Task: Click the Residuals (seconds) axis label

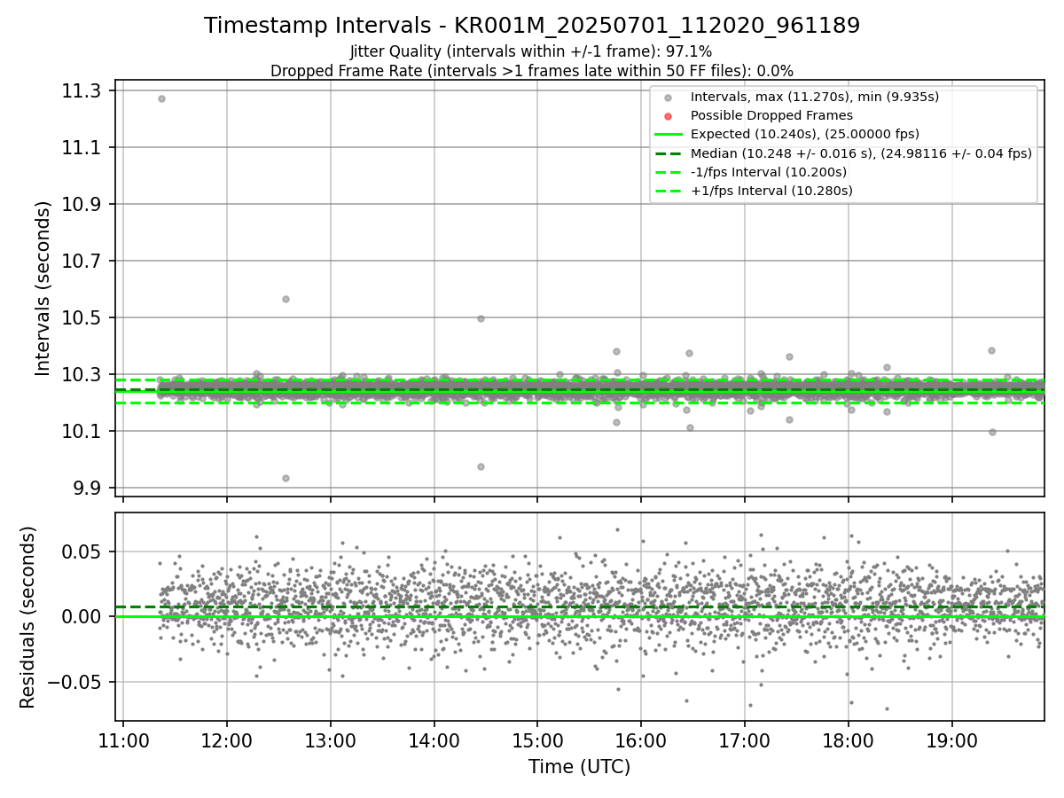Action: point(27,617)
